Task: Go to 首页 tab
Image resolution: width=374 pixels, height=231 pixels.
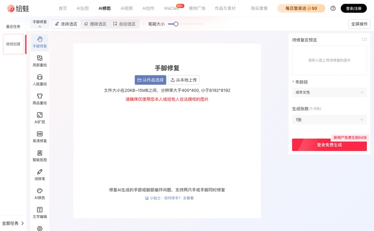Action: click(63, 8)
